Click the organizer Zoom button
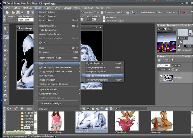The height and width of the screenshot is (138, 193). point(29,109)
